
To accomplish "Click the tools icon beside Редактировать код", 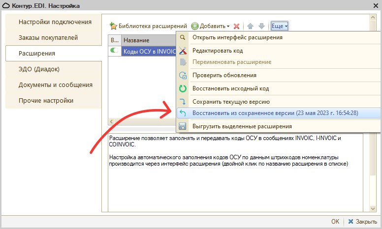I will (x=183, y=51).
